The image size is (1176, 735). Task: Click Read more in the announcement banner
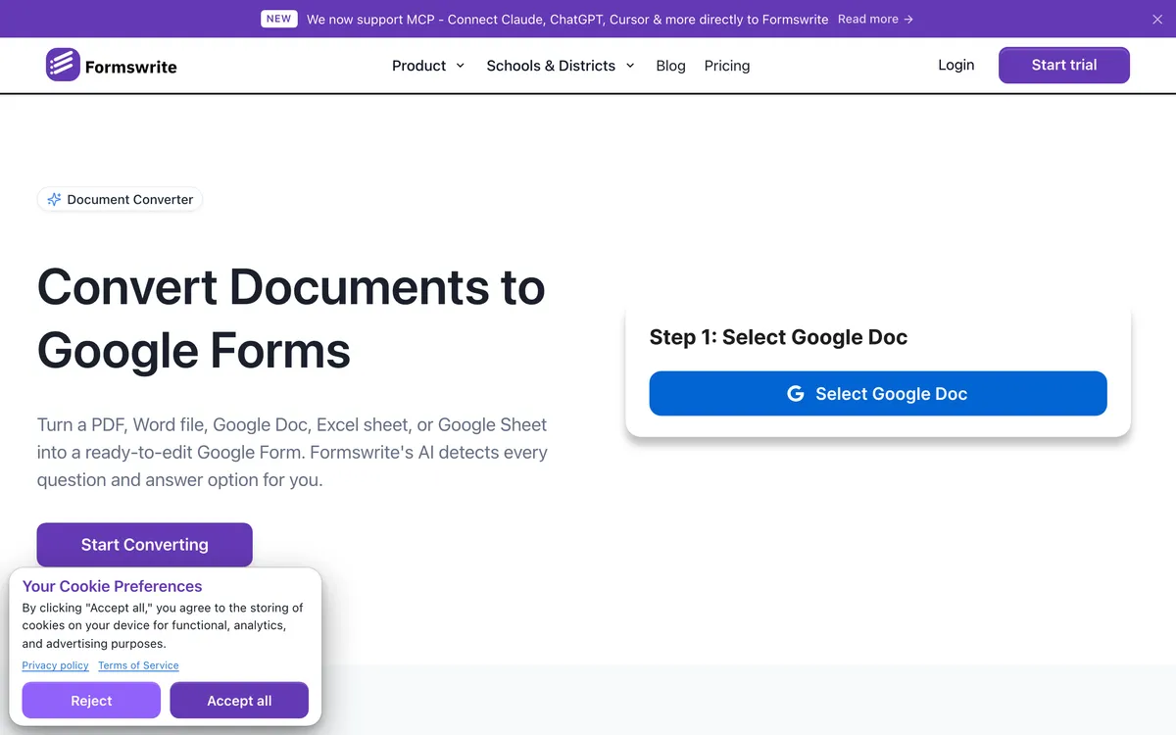tap(875, 19)
